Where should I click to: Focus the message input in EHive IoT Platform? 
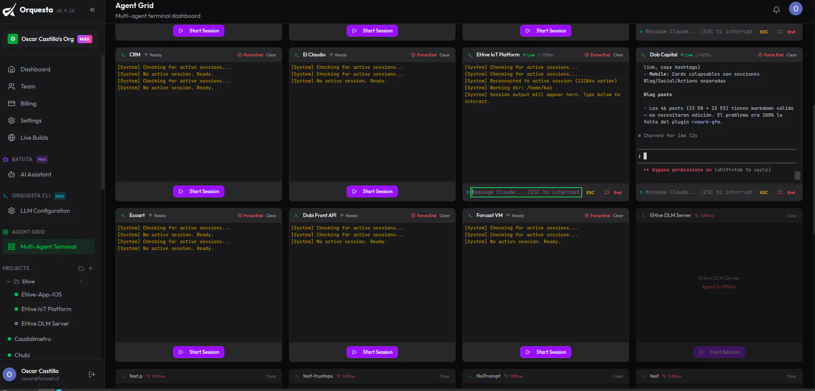526,192
